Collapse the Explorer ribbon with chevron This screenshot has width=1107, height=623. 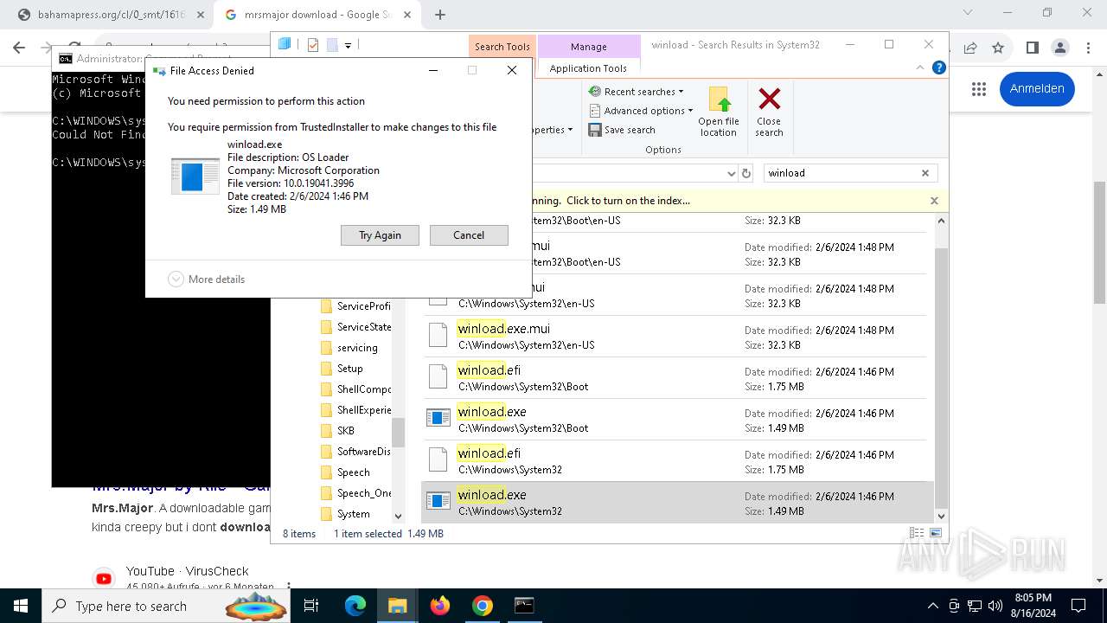click(920, 67)
